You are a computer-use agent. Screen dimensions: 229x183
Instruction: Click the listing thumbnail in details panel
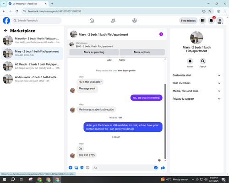click(196, 38)
